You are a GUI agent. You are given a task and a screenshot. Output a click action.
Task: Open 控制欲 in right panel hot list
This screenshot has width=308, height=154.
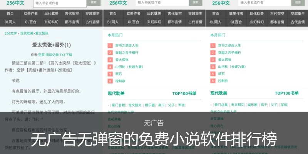tap(223, 81)
